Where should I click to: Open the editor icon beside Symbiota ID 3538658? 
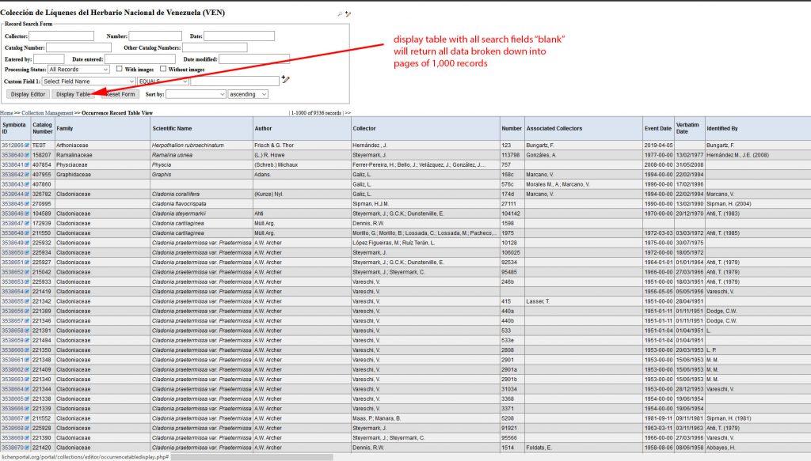(x=27, y=331)
